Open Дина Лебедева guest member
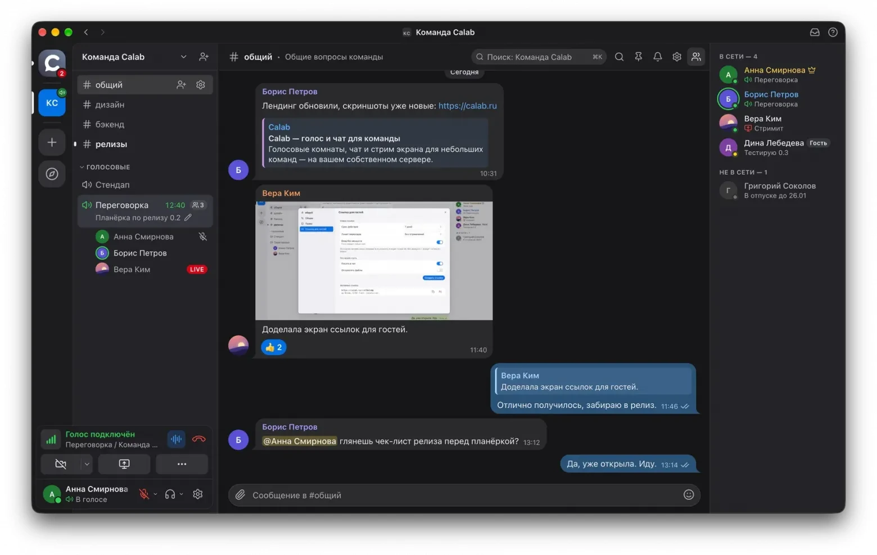Screen dimensions: 877x555 (777, 147)
